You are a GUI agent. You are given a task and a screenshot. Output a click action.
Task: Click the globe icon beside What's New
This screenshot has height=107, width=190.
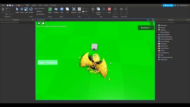pyautogui.click(x=175, y=5)
